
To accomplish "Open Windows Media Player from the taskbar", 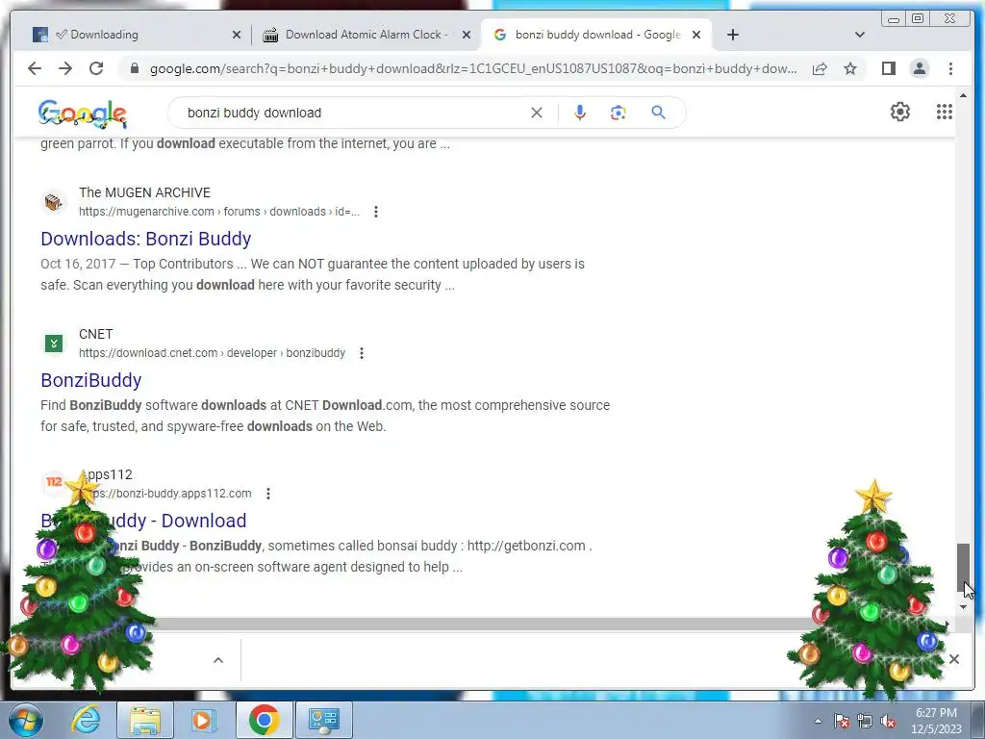I will 203,720.
